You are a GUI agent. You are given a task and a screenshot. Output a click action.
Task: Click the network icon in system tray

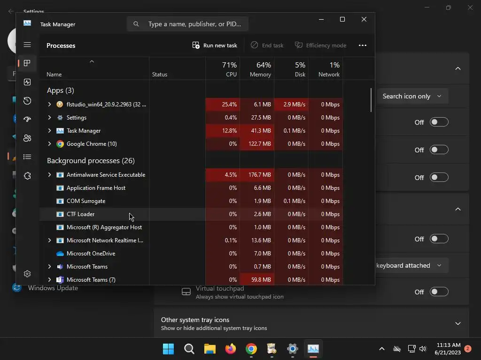tap(411, 349)
